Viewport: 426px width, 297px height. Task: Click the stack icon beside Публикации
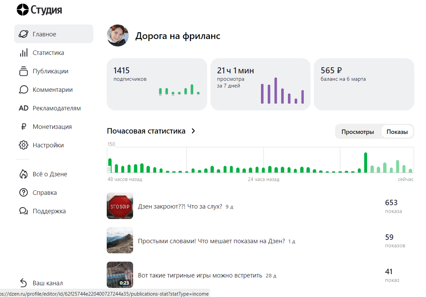coord(23,71)
